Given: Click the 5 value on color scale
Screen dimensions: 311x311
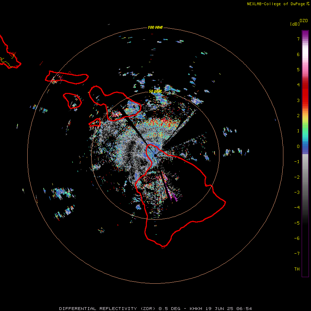Looking at the screenshot, I should [298, 69].
